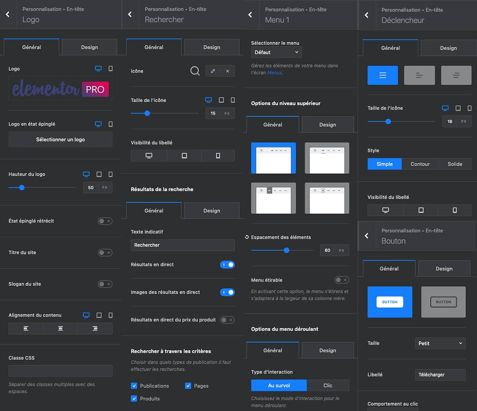Choose the first hamburger trigger icon style
Screen dimensions: 477x411
[x=383, y=75]
